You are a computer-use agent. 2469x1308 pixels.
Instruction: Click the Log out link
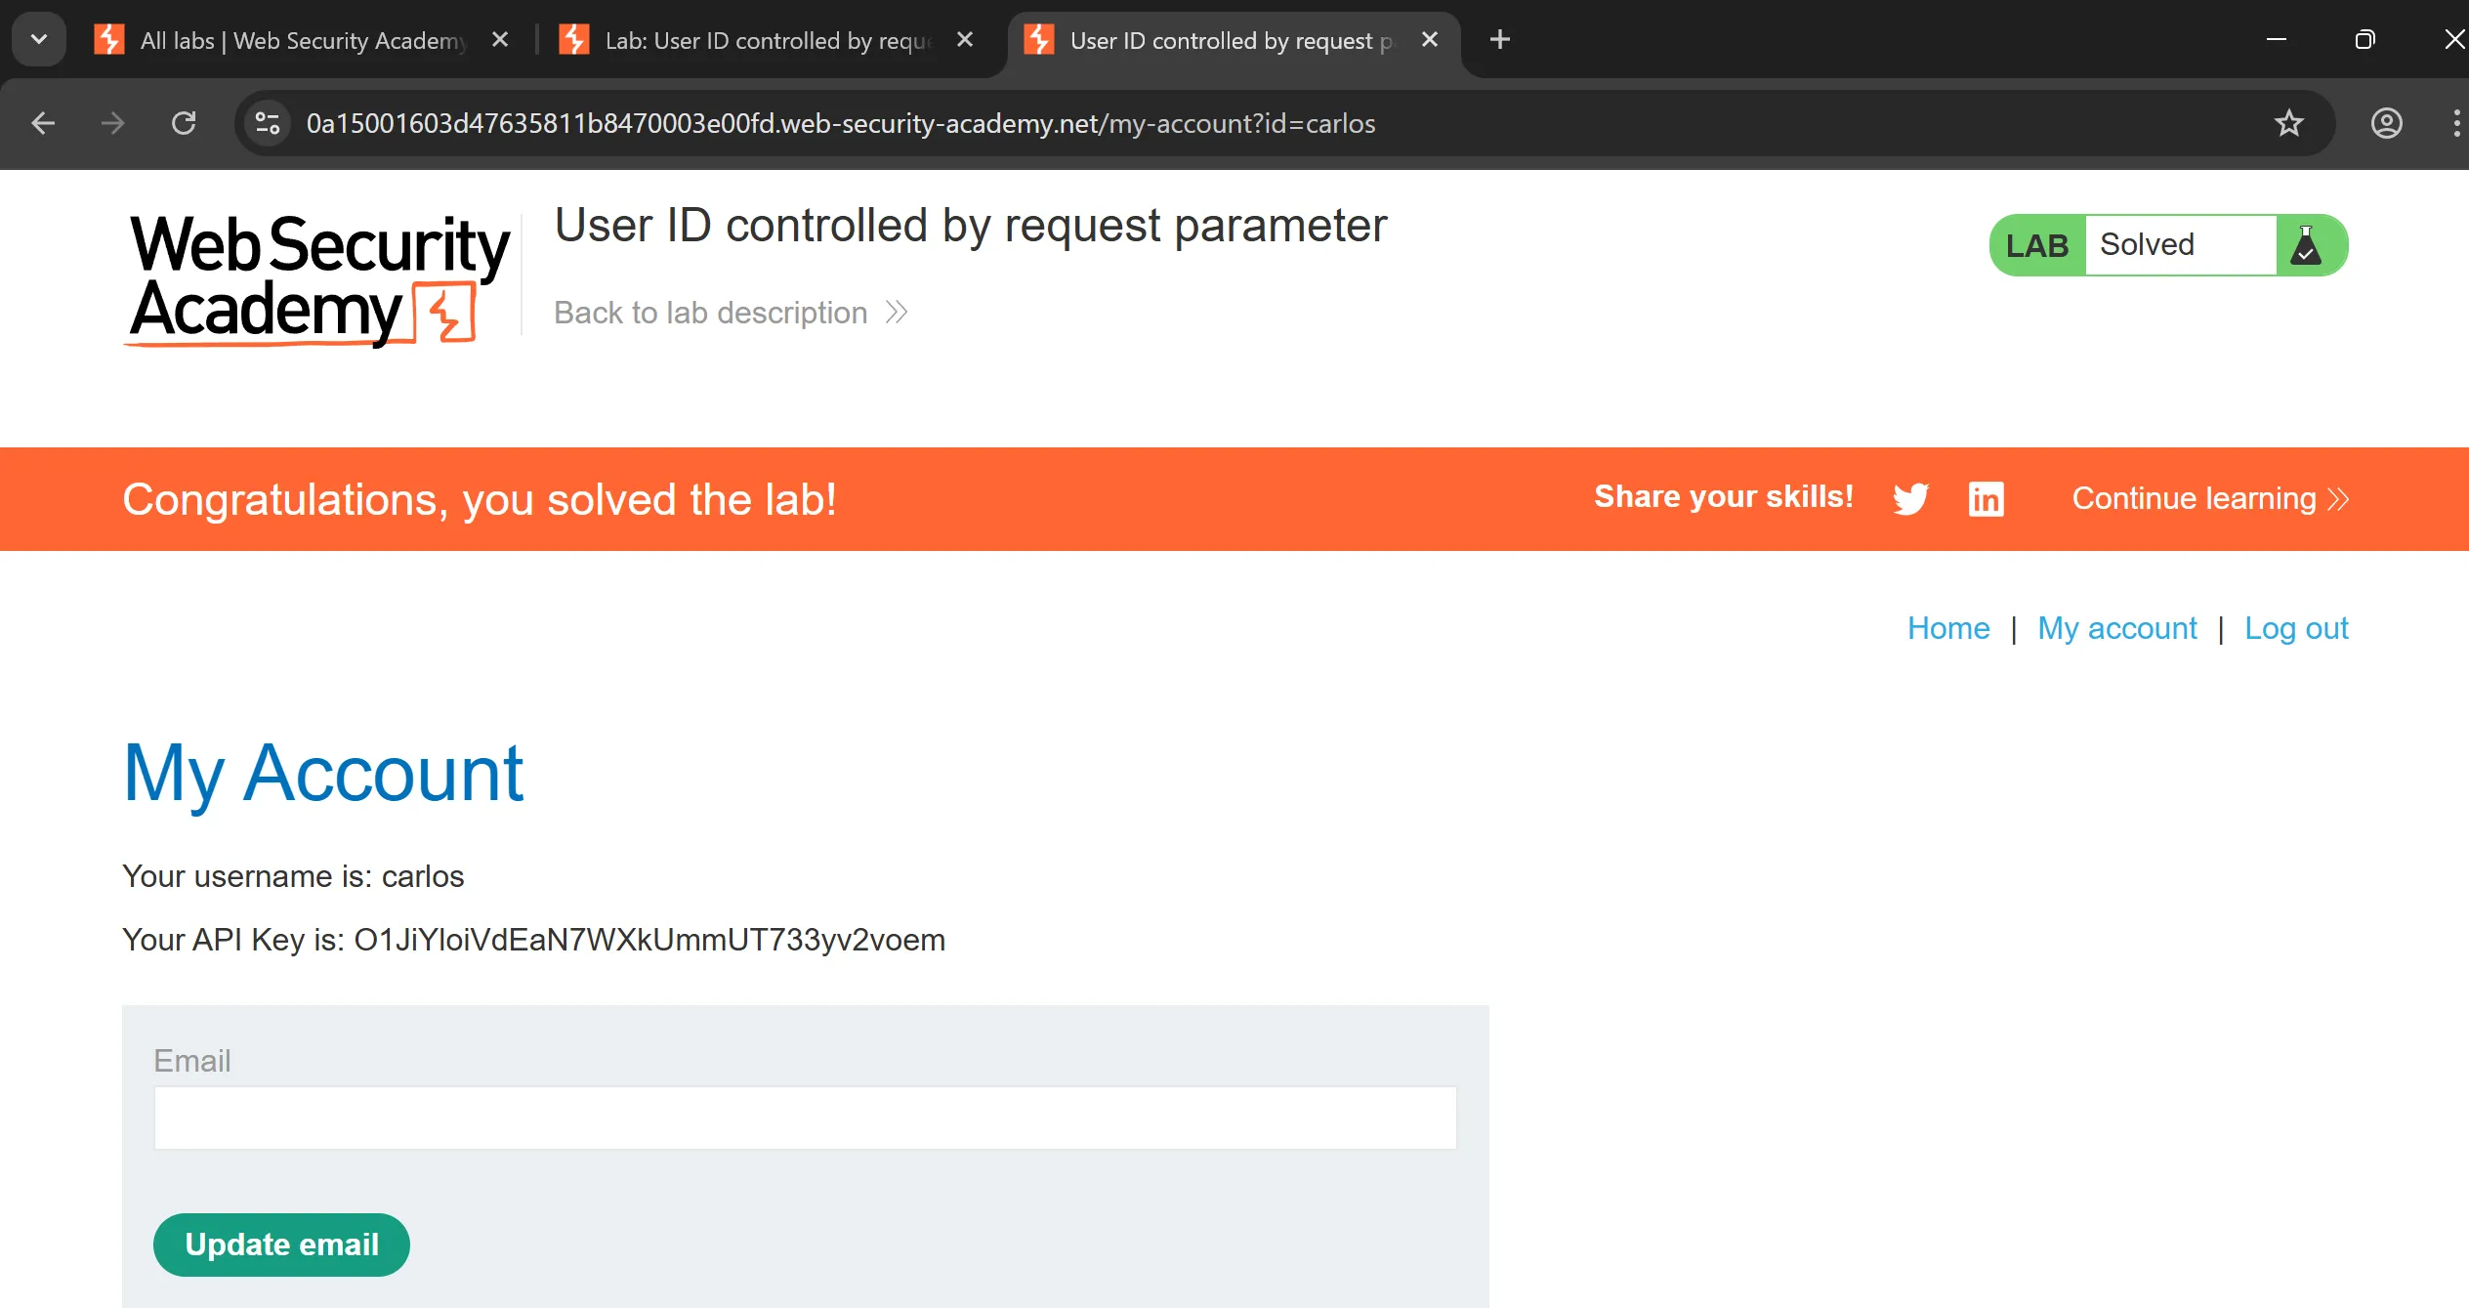click(x=2295, y=628)
